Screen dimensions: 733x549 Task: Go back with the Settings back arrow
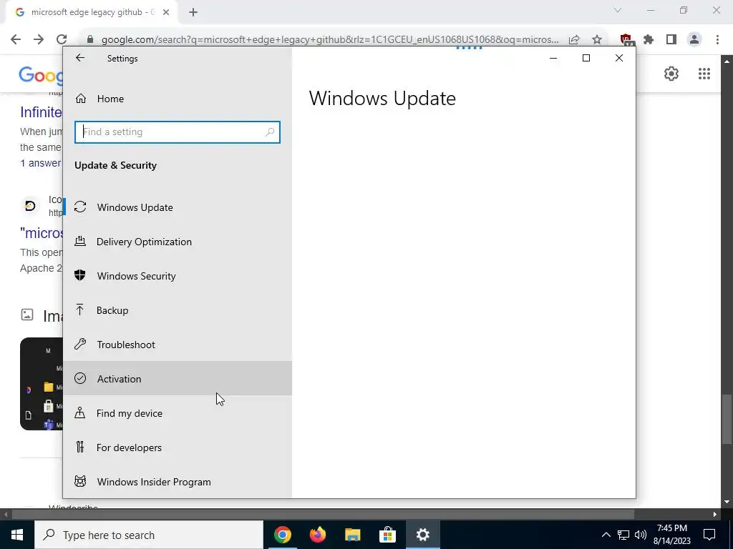tap(80, 58)
